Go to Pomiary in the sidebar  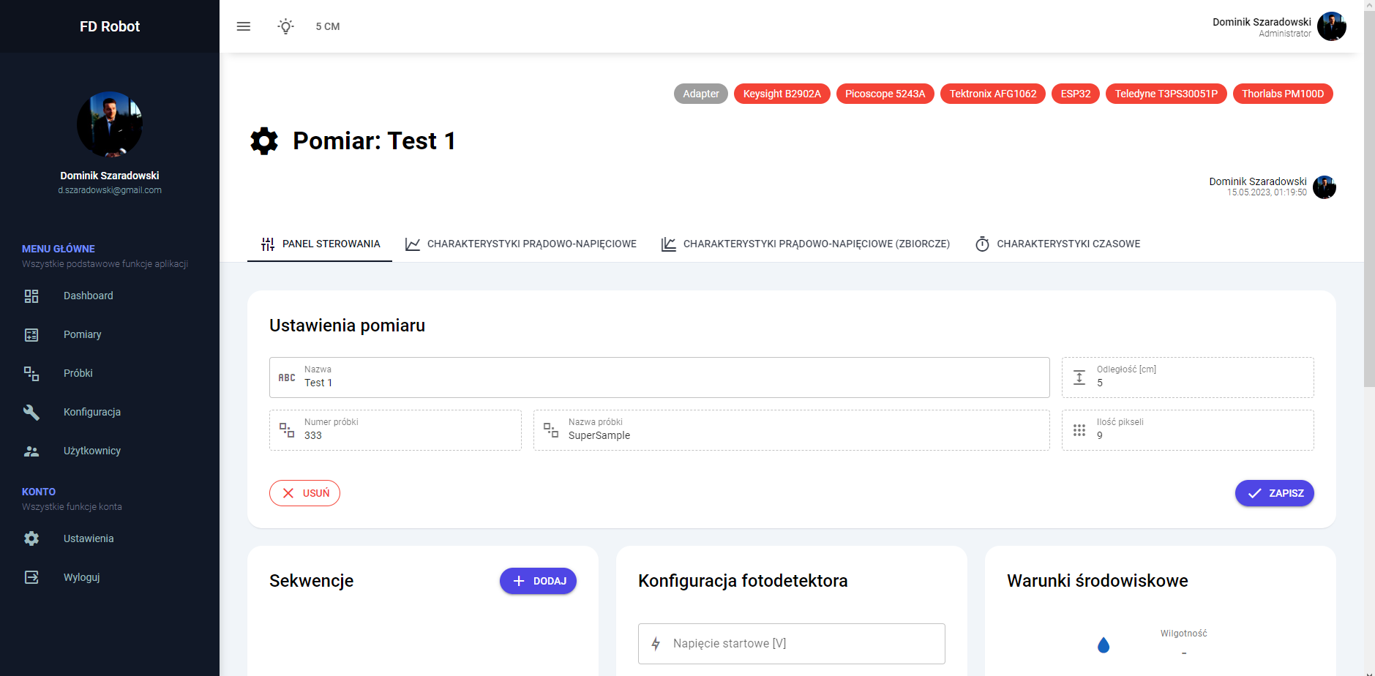pyautogui.click(x=82, y=334)
